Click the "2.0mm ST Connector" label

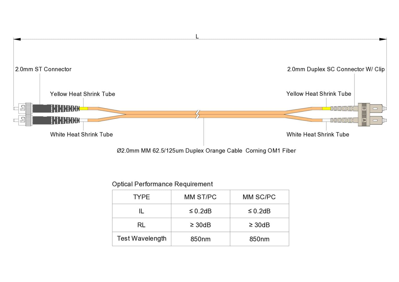pos(43,69)
